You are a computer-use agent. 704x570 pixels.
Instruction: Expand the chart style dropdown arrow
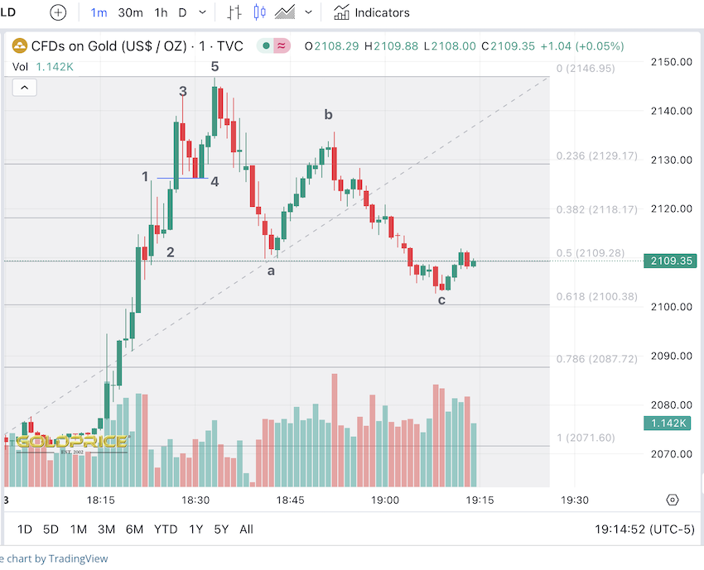pyautogui.click(x=309, y=12)
